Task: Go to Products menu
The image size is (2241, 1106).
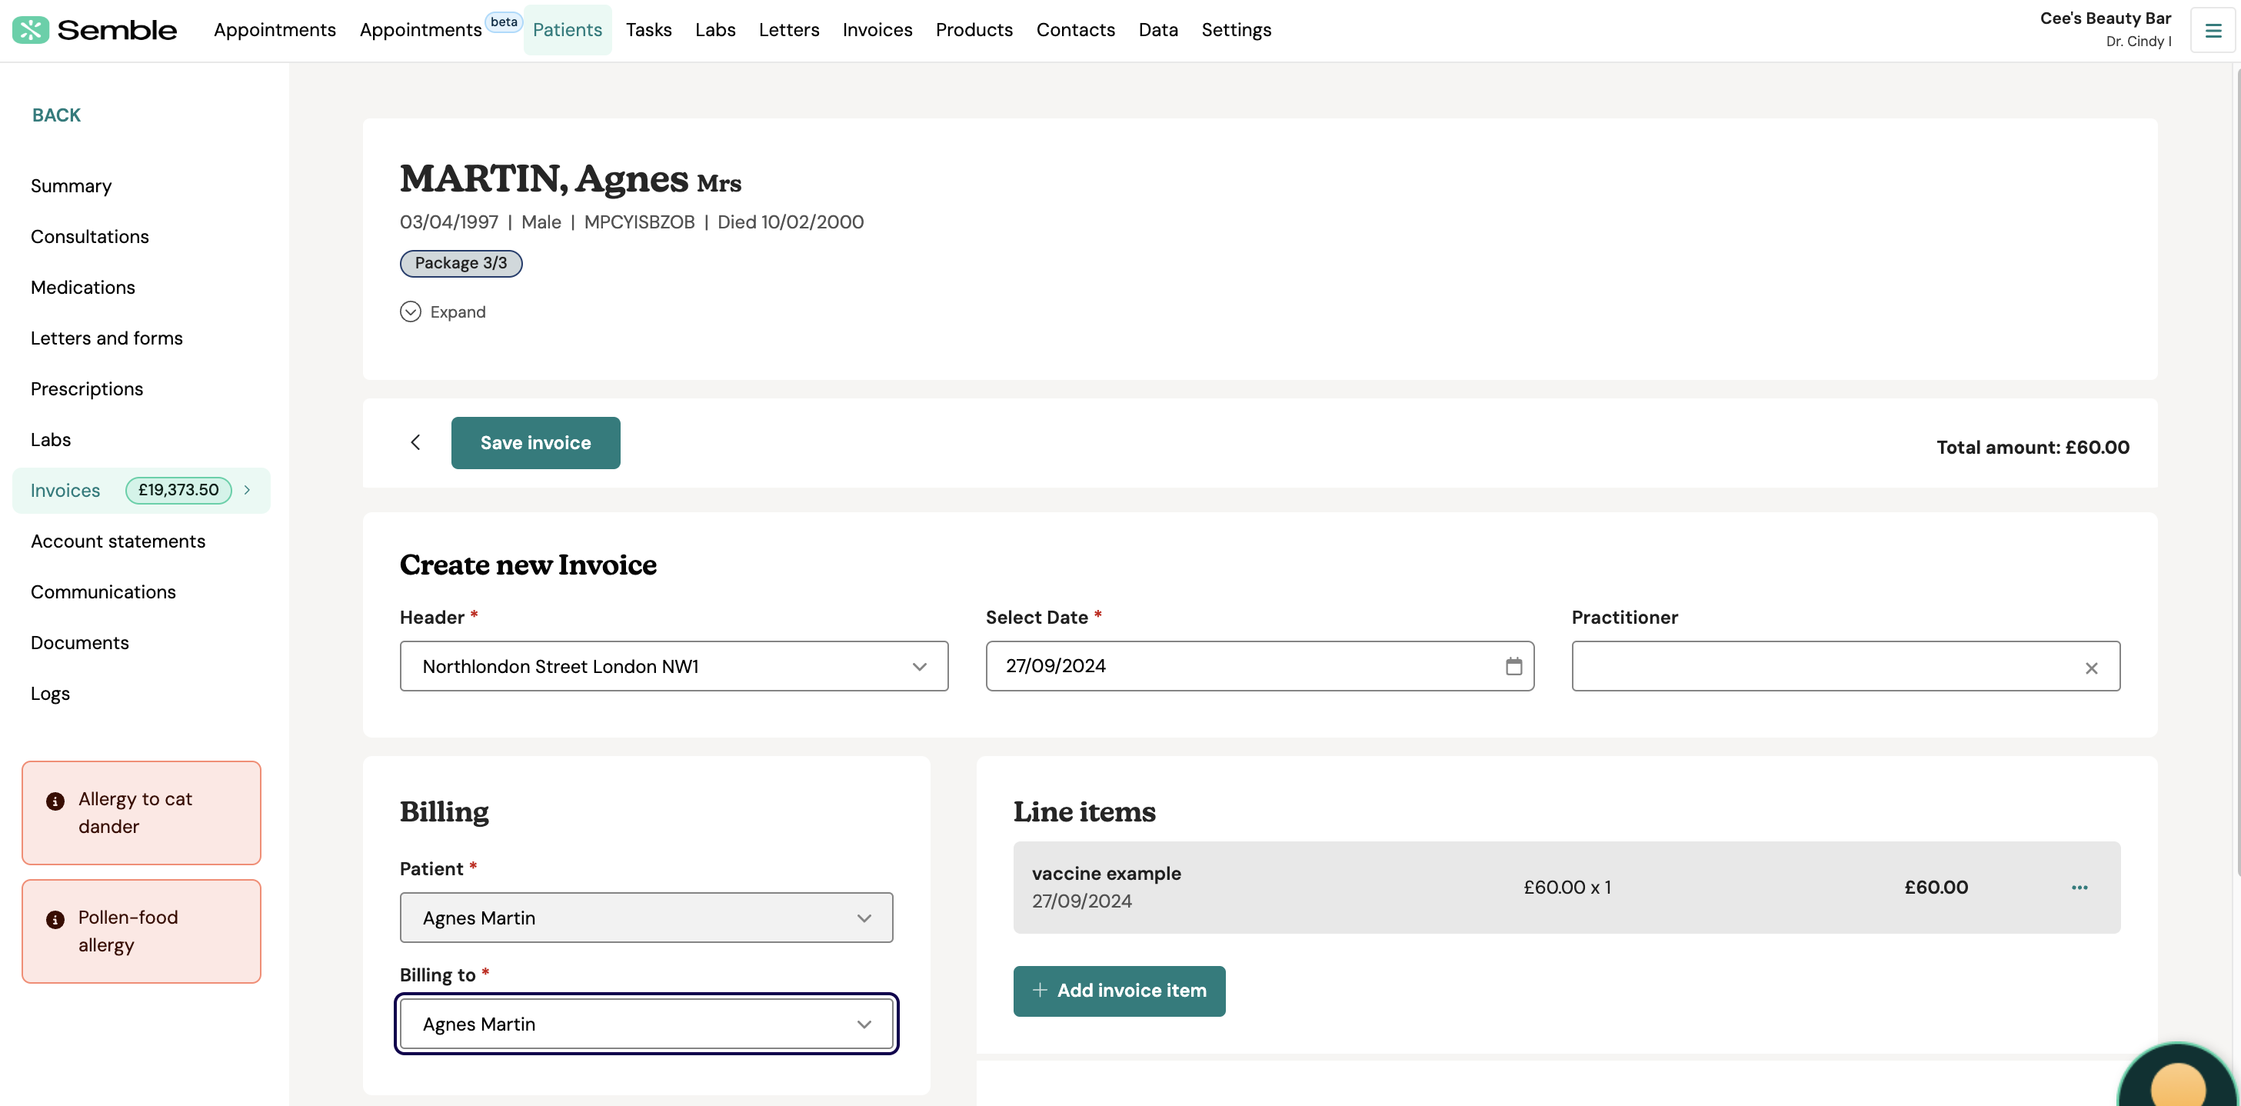Action: [x=974, y=29]
